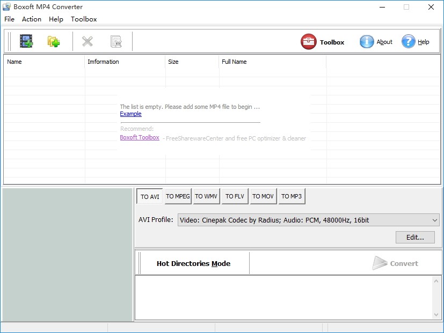Switch to the TO MOV tab

tap(263, 196)
